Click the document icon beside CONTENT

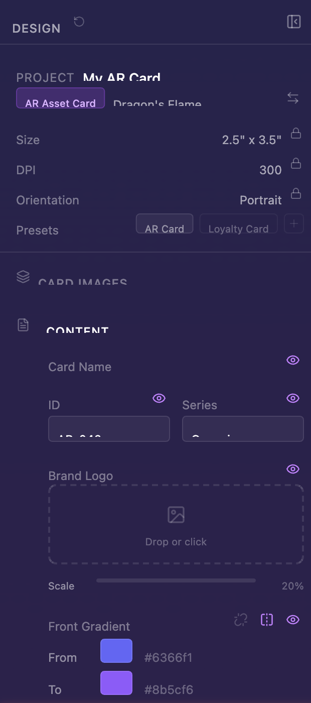[23, 324]
